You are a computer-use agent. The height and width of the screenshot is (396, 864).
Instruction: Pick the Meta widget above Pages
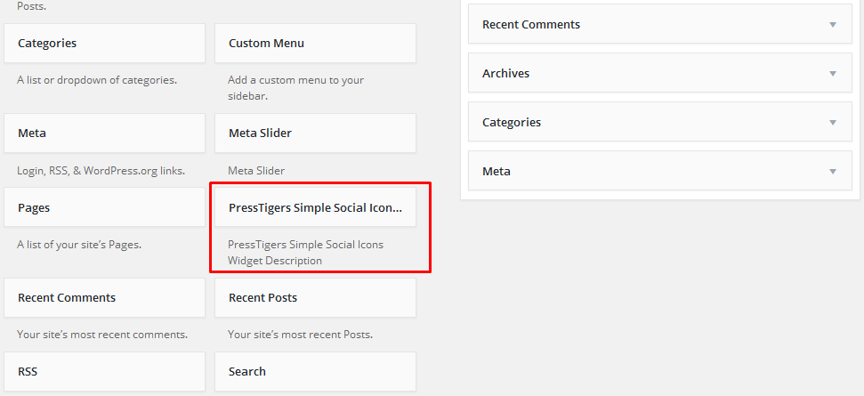coord(104,133)
